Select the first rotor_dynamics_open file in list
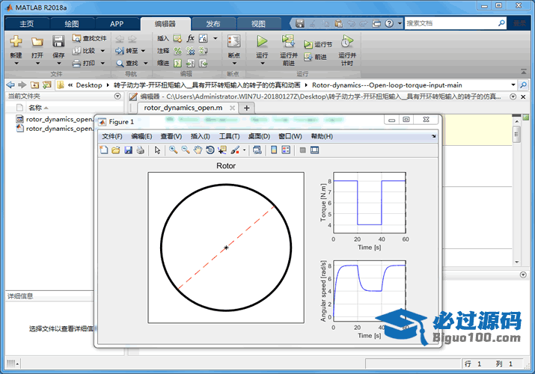535x374 pixels. [55, 119]
